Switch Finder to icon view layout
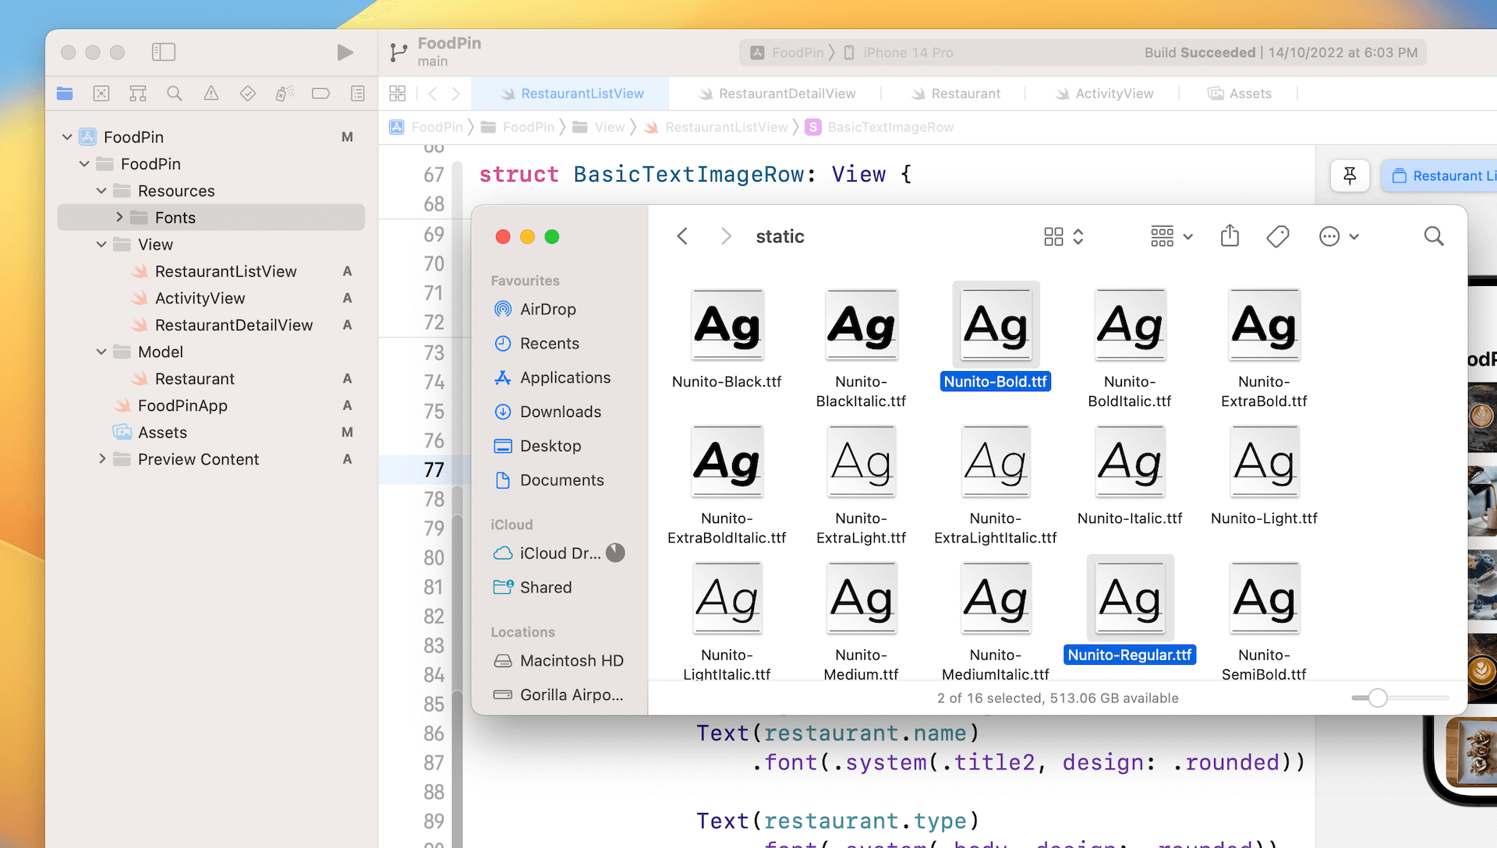 point(1053,236)
